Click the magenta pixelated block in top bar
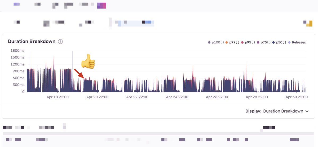Image resolution: width=318 pixels, height=147 pixels. point(102,6)
